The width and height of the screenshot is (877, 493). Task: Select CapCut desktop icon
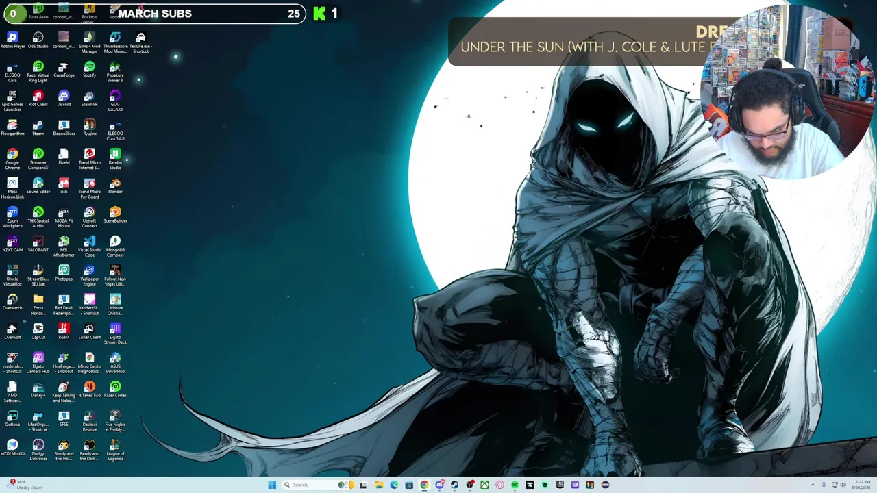pyautogui.click(x=38, y=331)
